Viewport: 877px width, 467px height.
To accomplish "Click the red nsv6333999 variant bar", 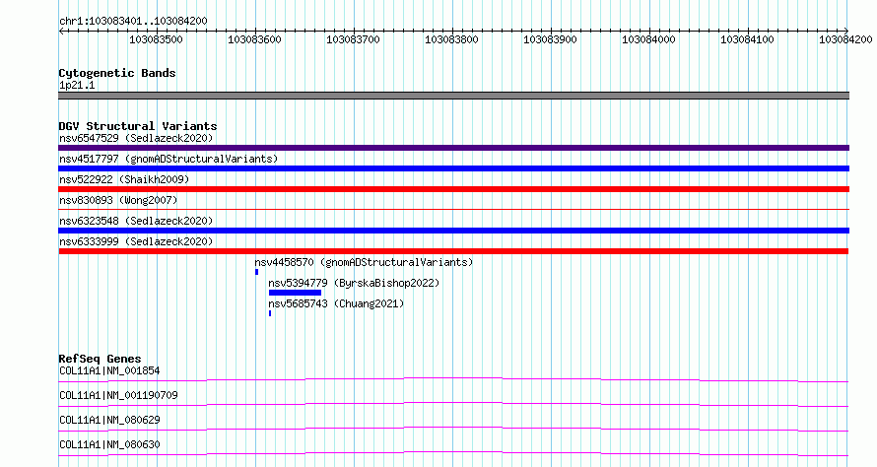I will click(453, 251).
